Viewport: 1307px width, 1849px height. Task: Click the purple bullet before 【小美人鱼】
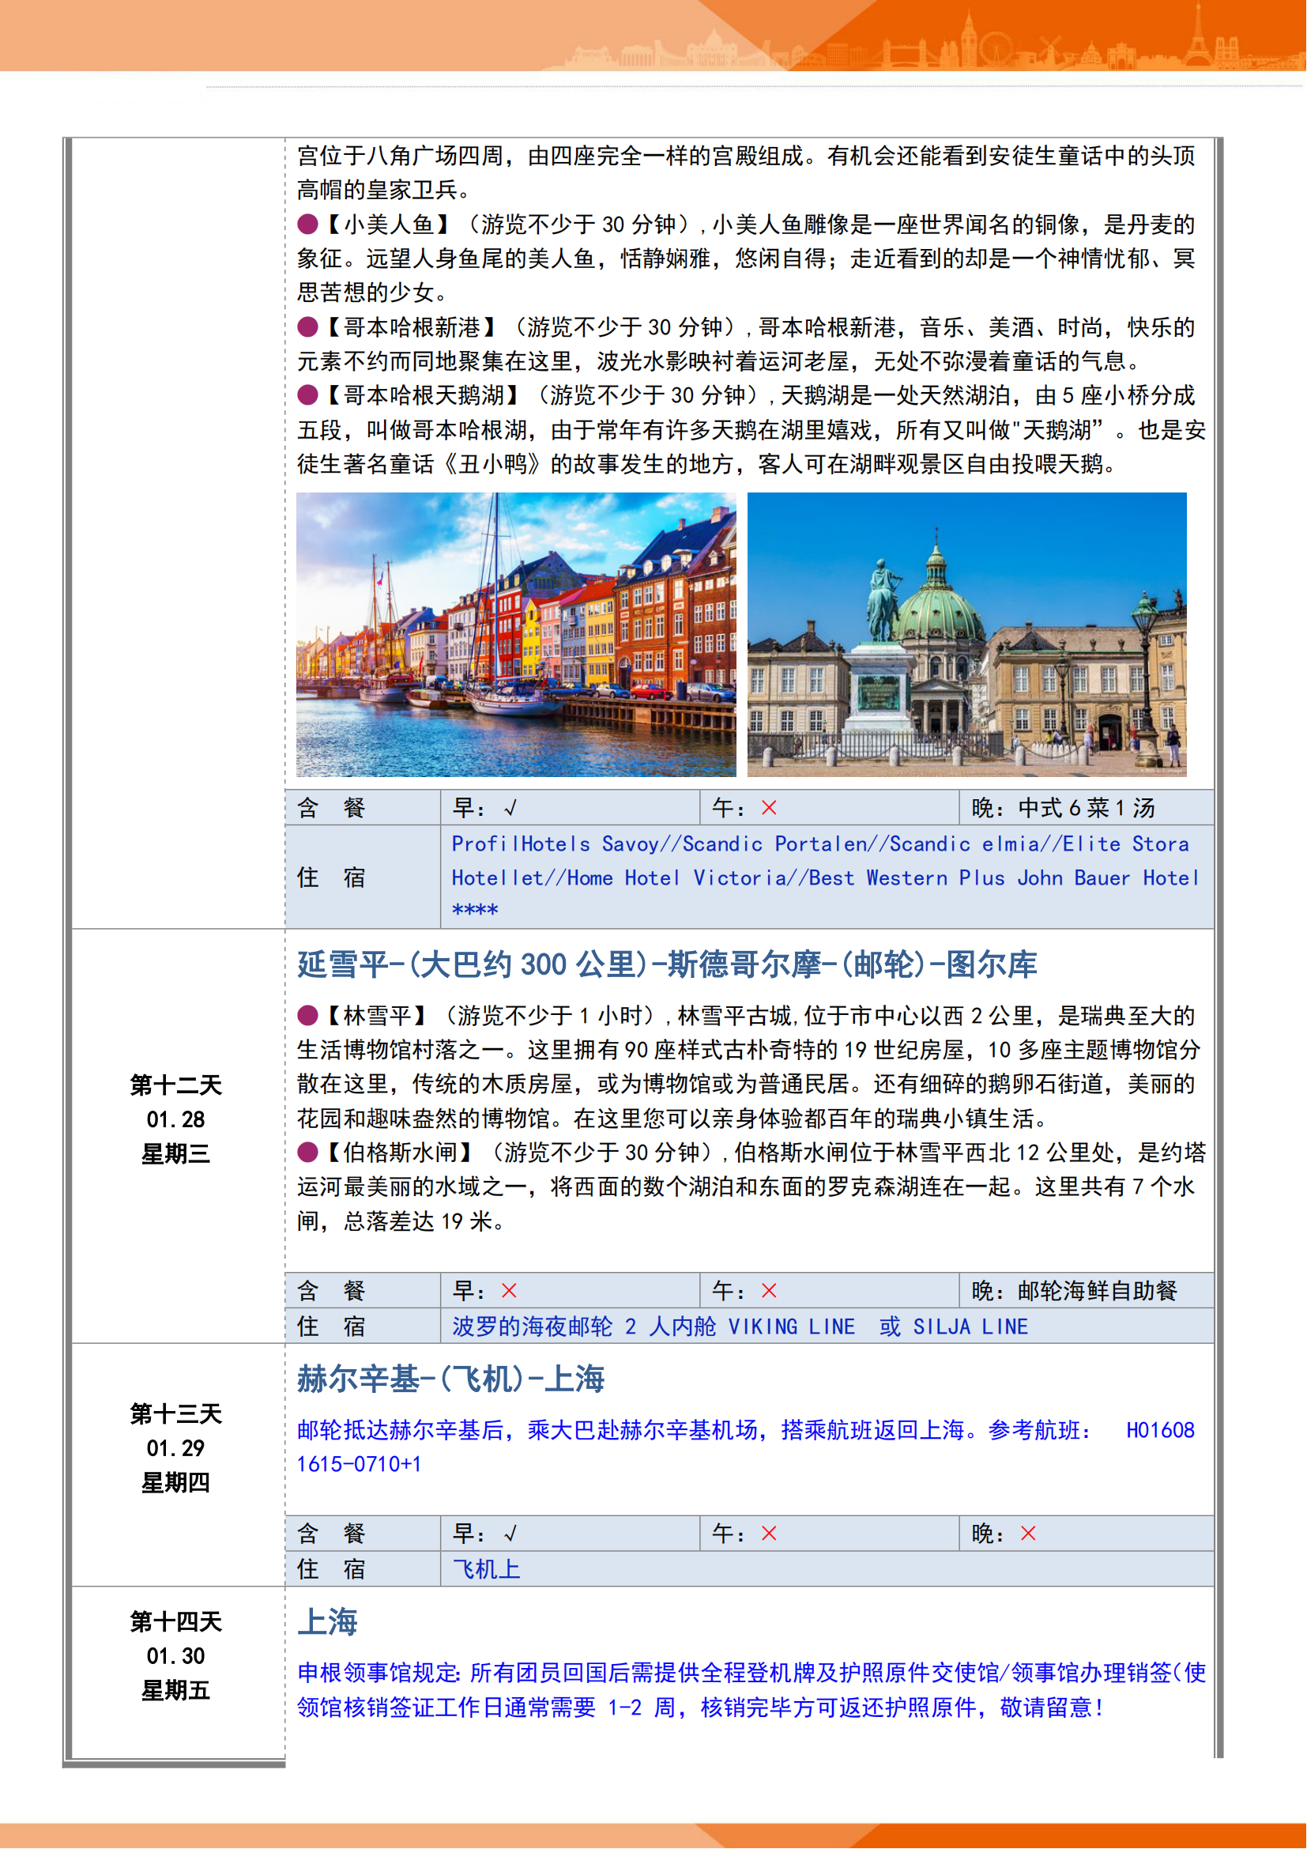click(307, 224)
